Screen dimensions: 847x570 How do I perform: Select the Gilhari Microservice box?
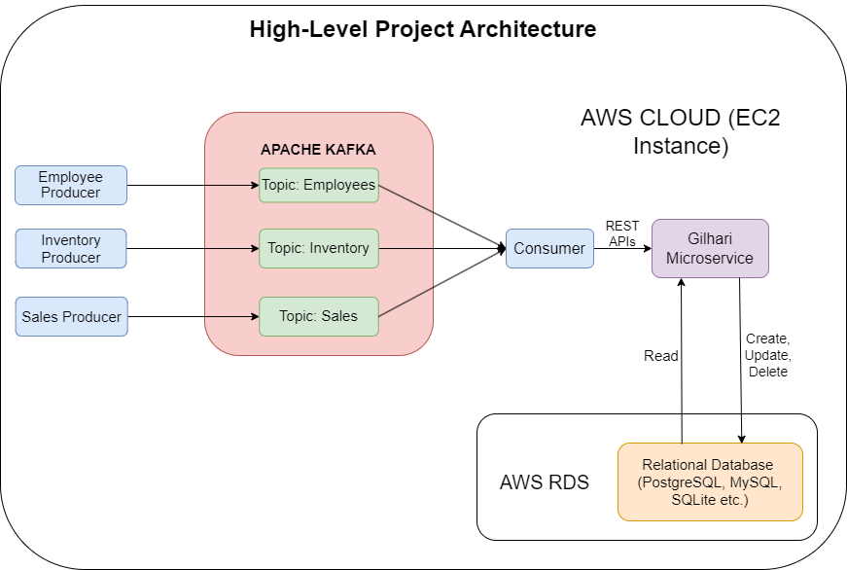click(710, 249)
